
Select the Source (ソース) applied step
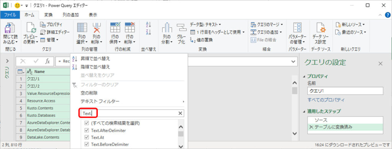tap(345, 120)
